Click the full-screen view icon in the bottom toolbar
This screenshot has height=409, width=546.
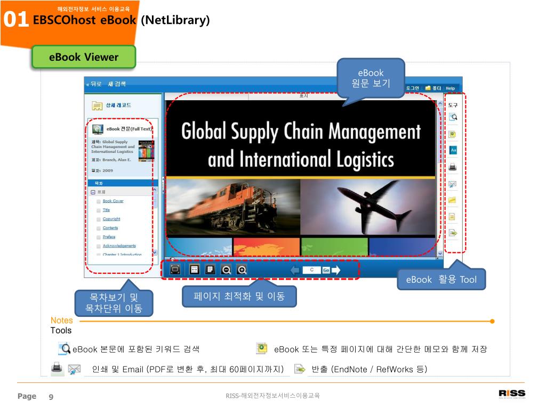tap(175, 269)
